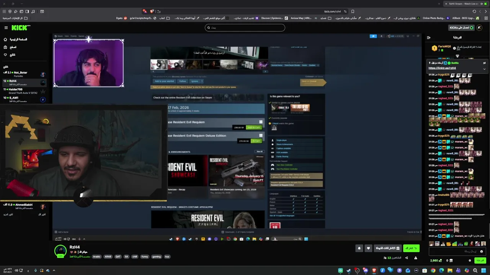Click the Kick search field
Viewport: 490px width, 275px height.
[x=245, y=27]
